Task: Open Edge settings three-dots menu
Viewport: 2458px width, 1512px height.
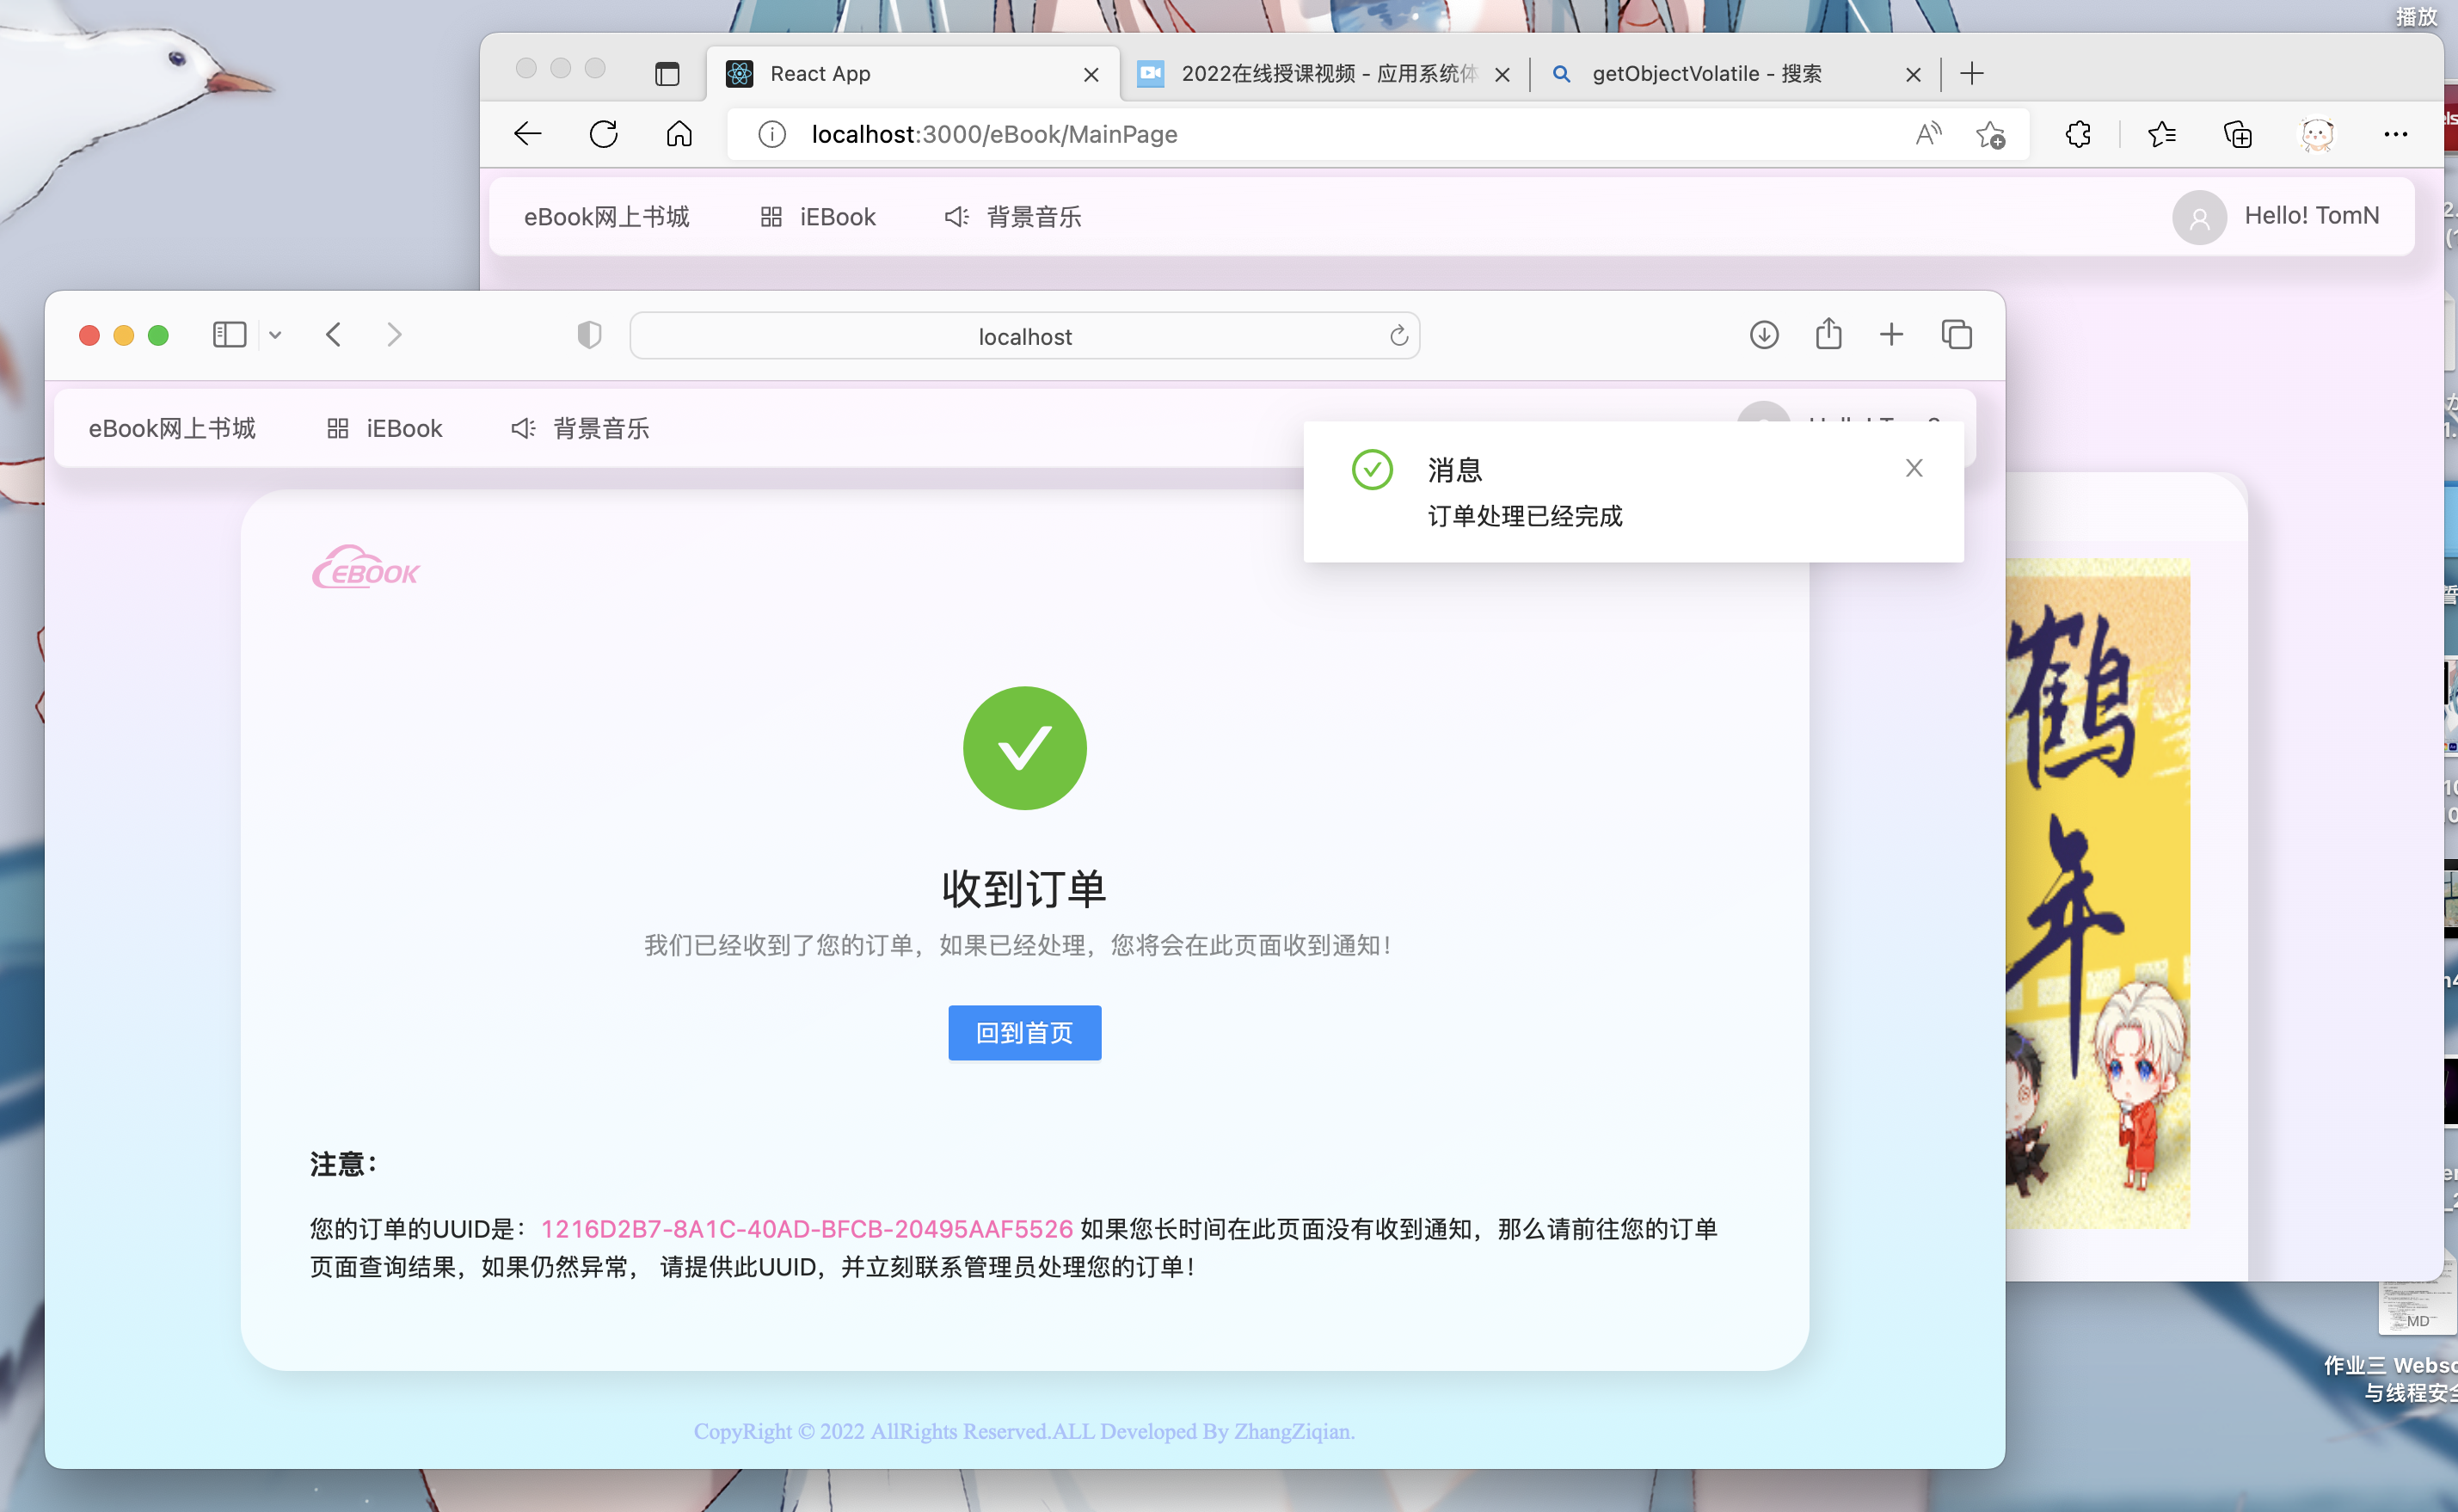Action: tap(2395, 134)
